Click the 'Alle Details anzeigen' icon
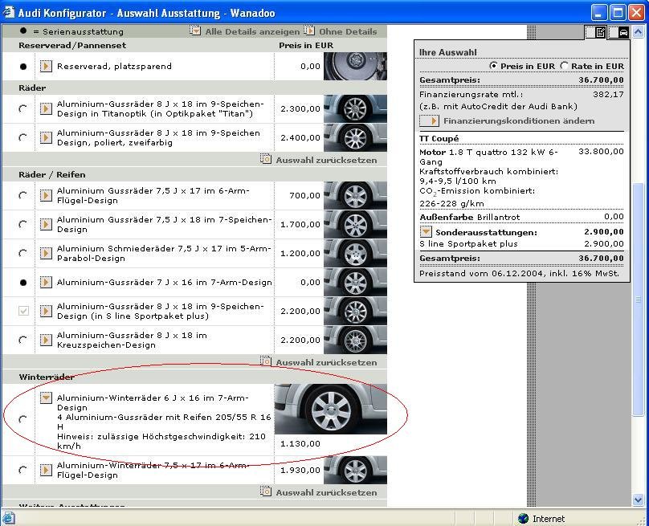 pyautogui.click(x=195, y=31)
